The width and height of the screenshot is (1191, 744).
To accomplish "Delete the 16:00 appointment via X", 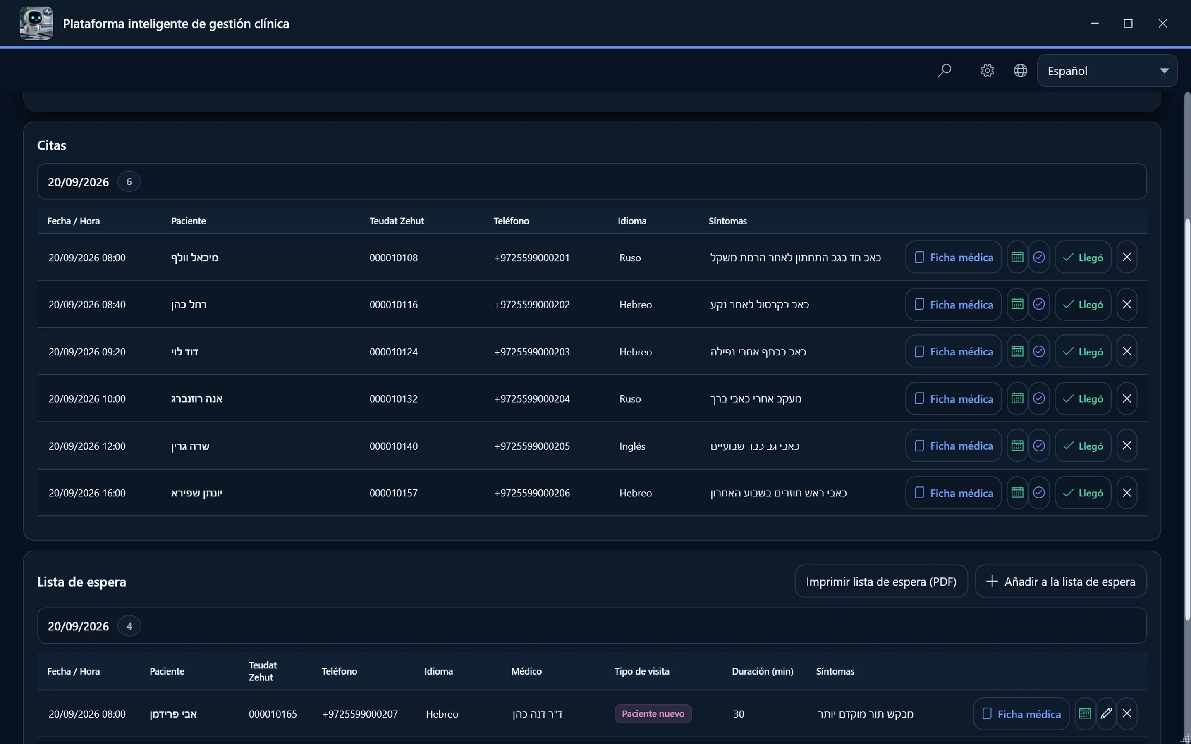I will (1126, 493).
